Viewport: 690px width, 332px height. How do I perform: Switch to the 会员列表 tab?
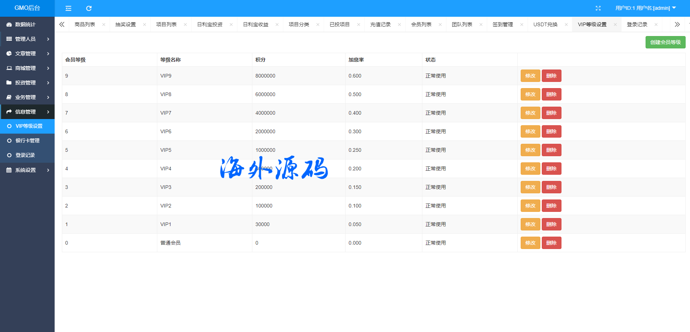click(x=421, y=24)
